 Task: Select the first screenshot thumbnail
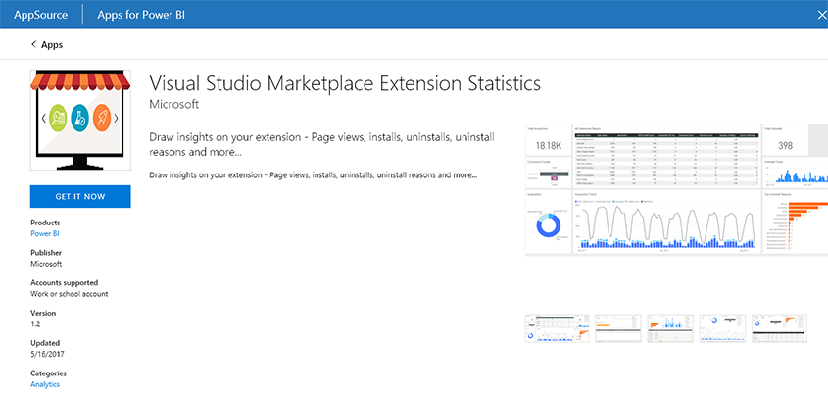558,328
